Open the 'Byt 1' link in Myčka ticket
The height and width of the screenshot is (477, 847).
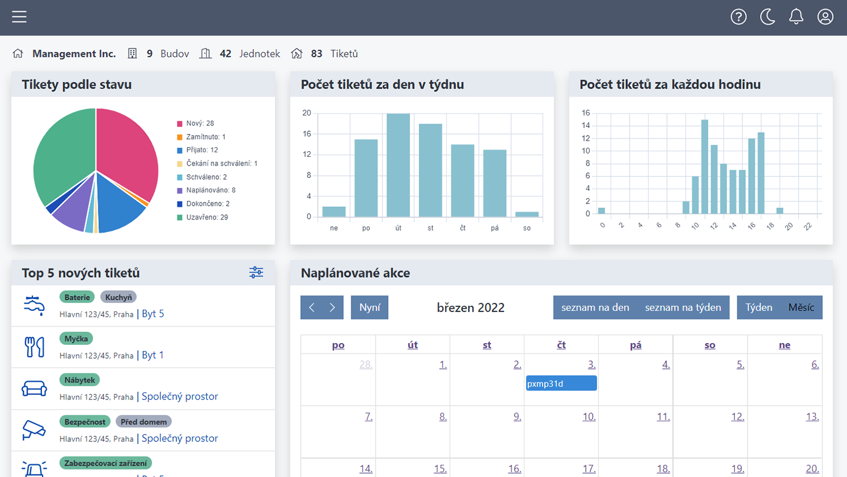coord(153,355)
